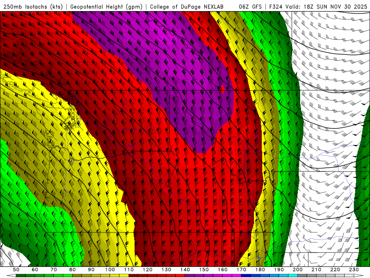The height and width of the screenshot is (278, 370).
Task: Select the dark gray swatch starting at 200
Action: click(302, 276)
